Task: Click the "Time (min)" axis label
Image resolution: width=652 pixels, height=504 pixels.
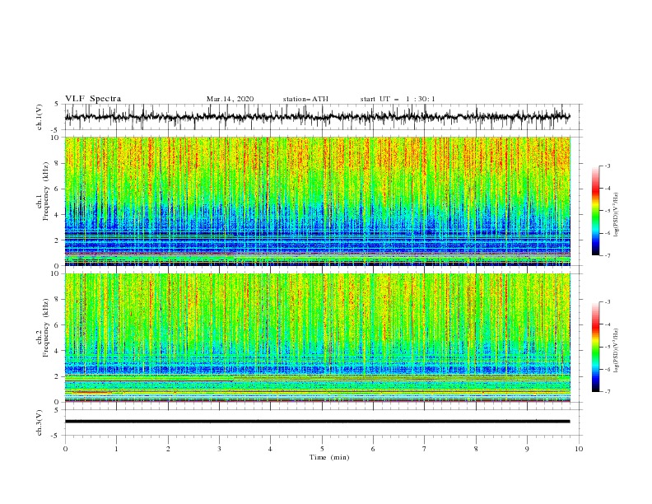Action: click(x=329, y=457)
